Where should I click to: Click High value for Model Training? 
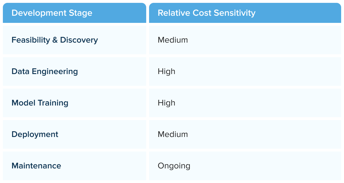tap(166, 103)
